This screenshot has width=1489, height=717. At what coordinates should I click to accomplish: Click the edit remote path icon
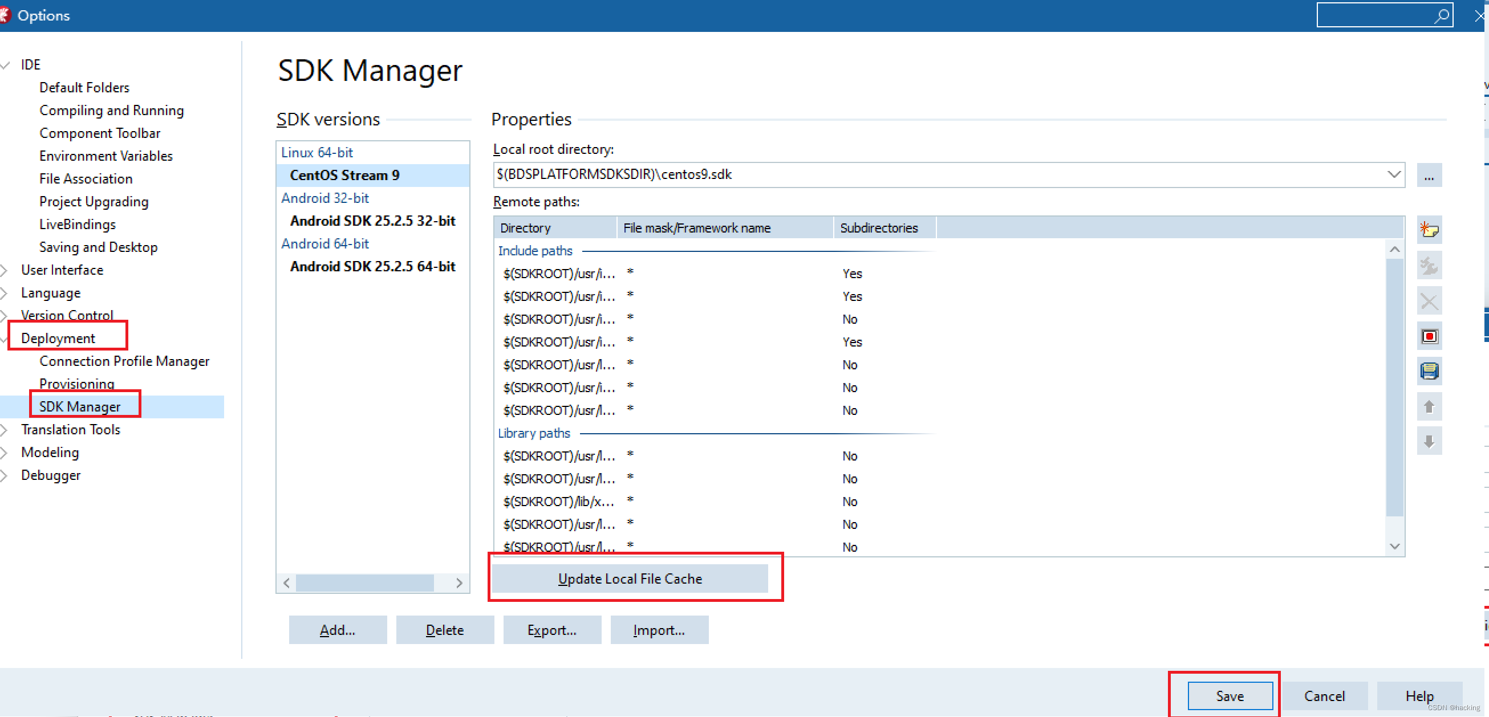pyautogui.click(x=1429, y=266)
